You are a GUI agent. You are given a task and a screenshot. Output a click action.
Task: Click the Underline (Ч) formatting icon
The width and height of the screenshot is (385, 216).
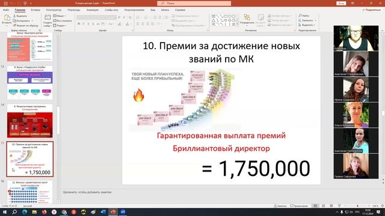pyautogui.click(x=88, y=24)
